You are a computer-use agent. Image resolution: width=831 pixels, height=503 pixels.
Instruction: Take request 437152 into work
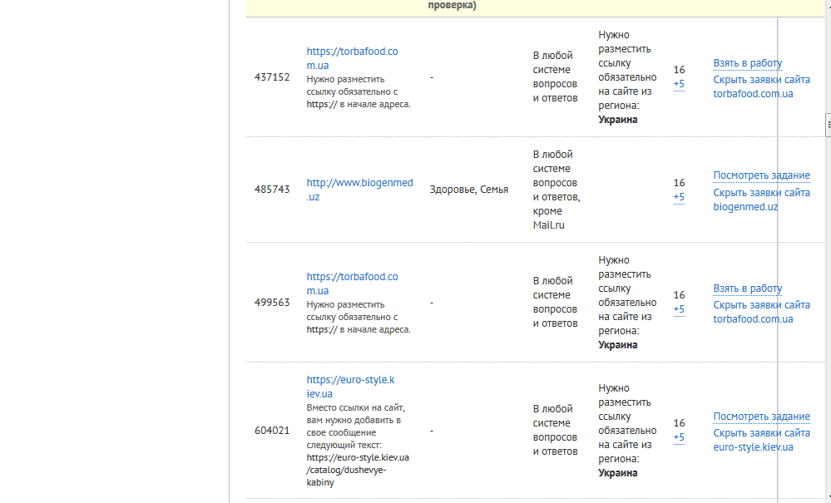[x=747, y=63]
